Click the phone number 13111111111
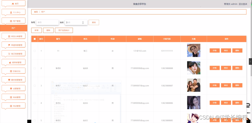The image size is (252, 123). [x=167, y=51]
